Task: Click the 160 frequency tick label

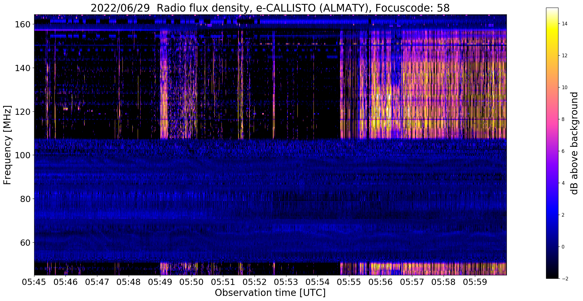Action: [23, 25]
